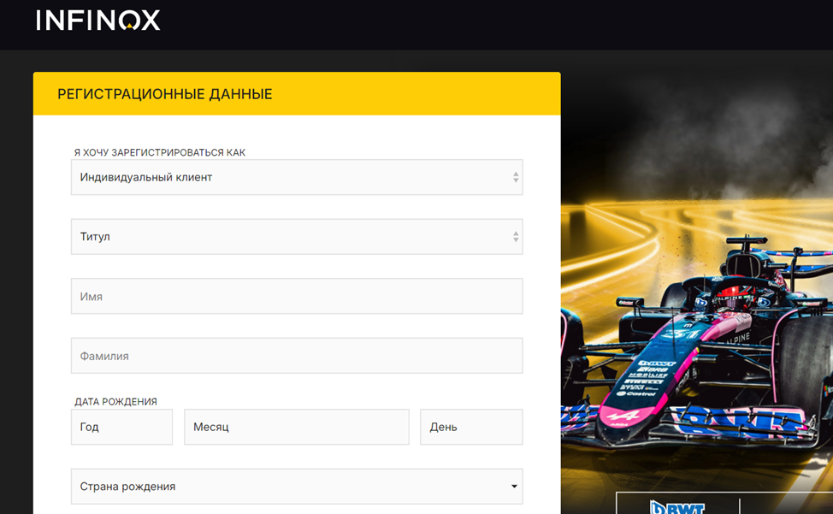This screenshot has height=514, width=833.
Task: Click the 'РЕГИСТРАЦИОННЫЕ ДАННЫЕ' heading
Action: (165, 94)
